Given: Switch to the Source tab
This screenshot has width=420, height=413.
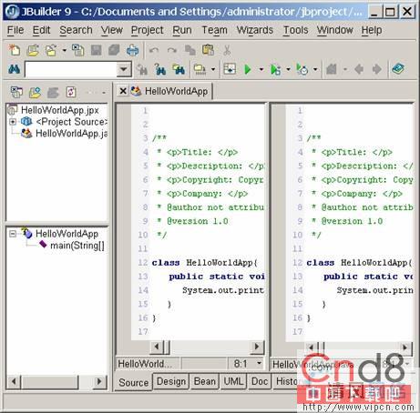Looking at the screenshot, I should pos(133,382).
